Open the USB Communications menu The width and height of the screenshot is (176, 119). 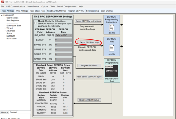(x=15, y=6)
